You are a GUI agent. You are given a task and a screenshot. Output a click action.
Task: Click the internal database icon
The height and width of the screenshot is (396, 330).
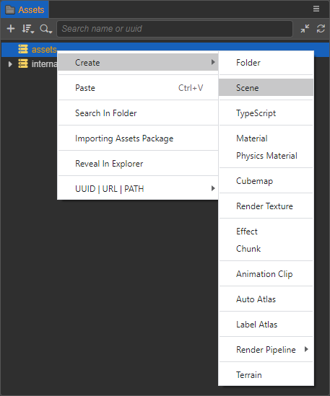click(23, 63)
